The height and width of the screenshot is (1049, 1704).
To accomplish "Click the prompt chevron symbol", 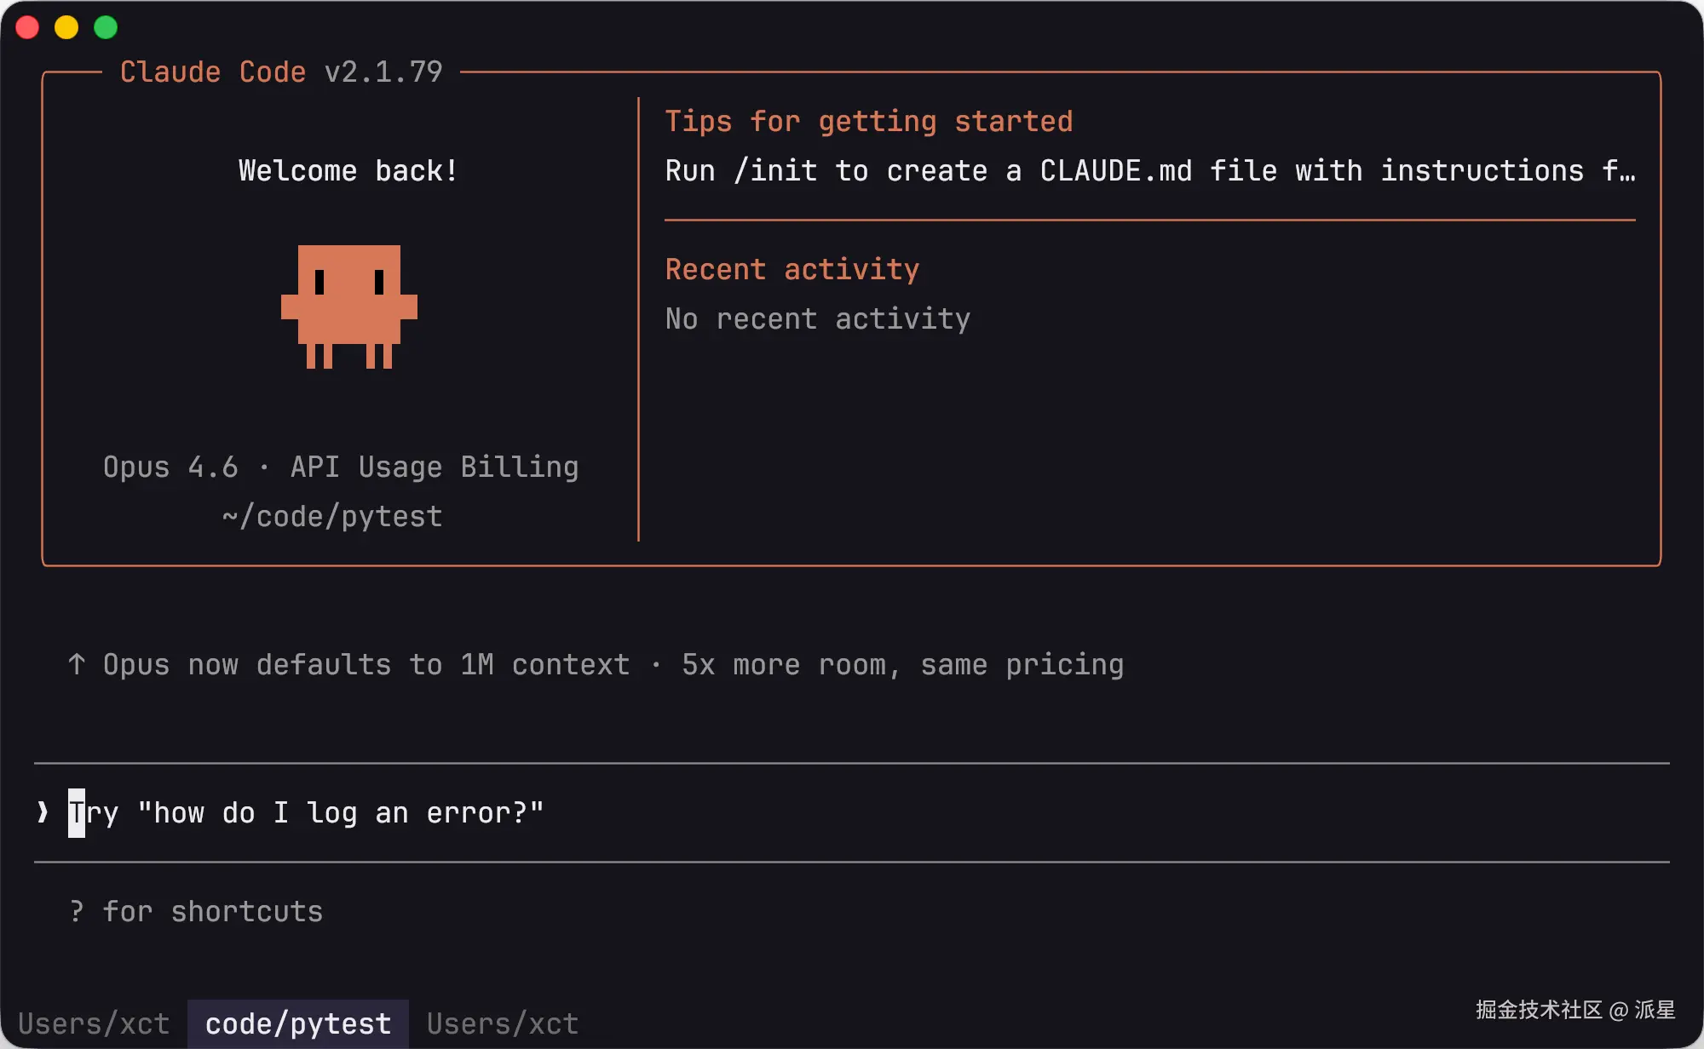I will point(43,812).
